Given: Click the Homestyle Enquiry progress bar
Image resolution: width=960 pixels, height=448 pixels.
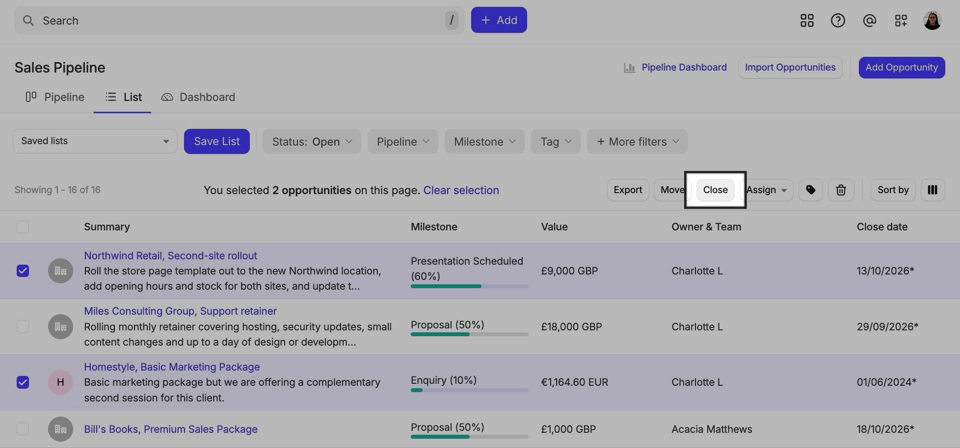Looking at the screenshot, I should coord(469,390).
